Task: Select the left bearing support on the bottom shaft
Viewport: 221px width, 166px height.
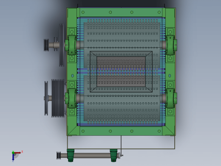Action: [x=71, y=155]
